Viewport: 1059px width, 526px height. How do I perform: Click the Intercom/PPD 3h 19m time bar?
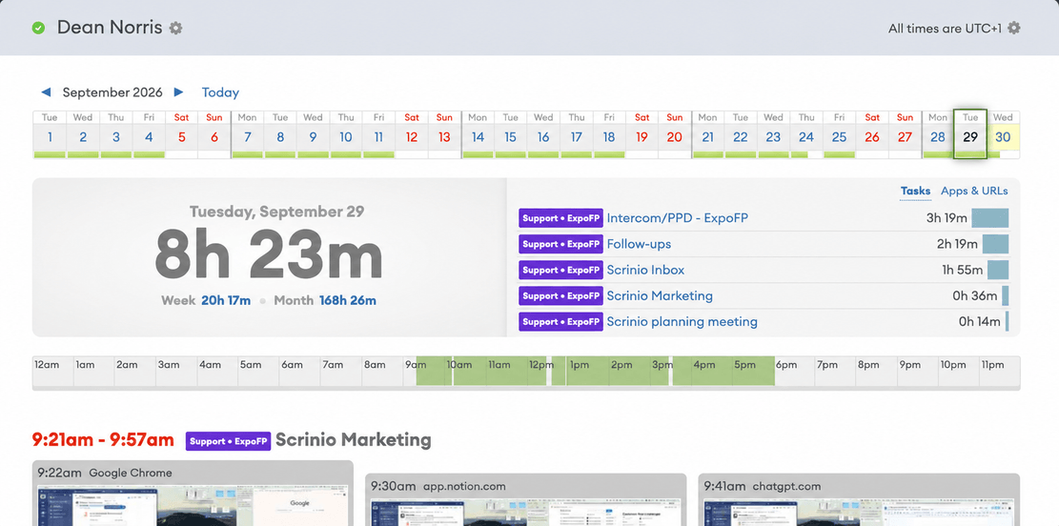pos(989,218)
